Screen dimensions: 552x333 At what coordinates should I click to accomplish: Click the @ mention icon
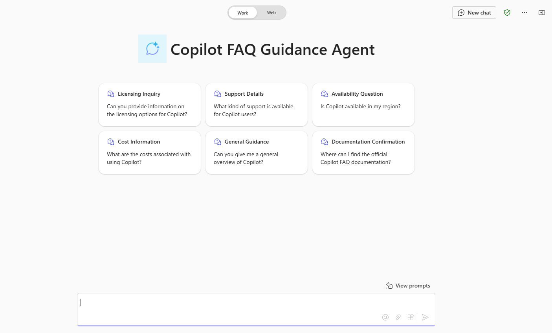[x=385, y=317]
